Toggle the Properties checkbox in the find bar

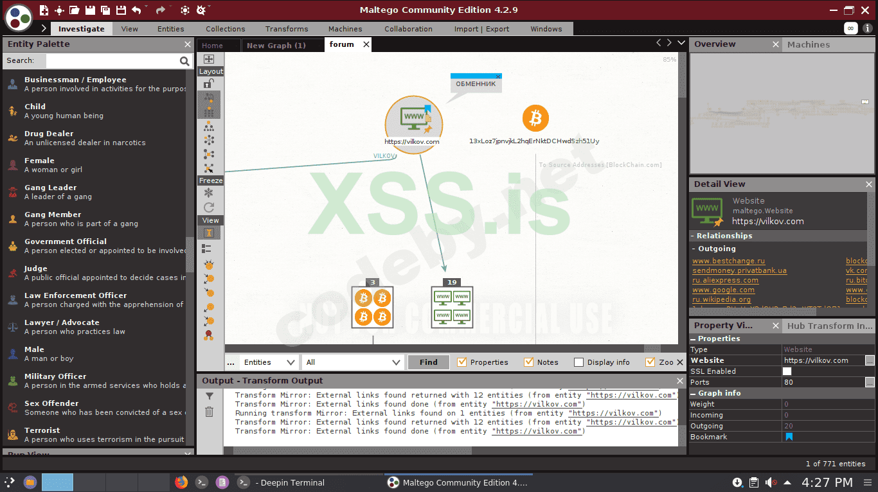pos(461,362)
